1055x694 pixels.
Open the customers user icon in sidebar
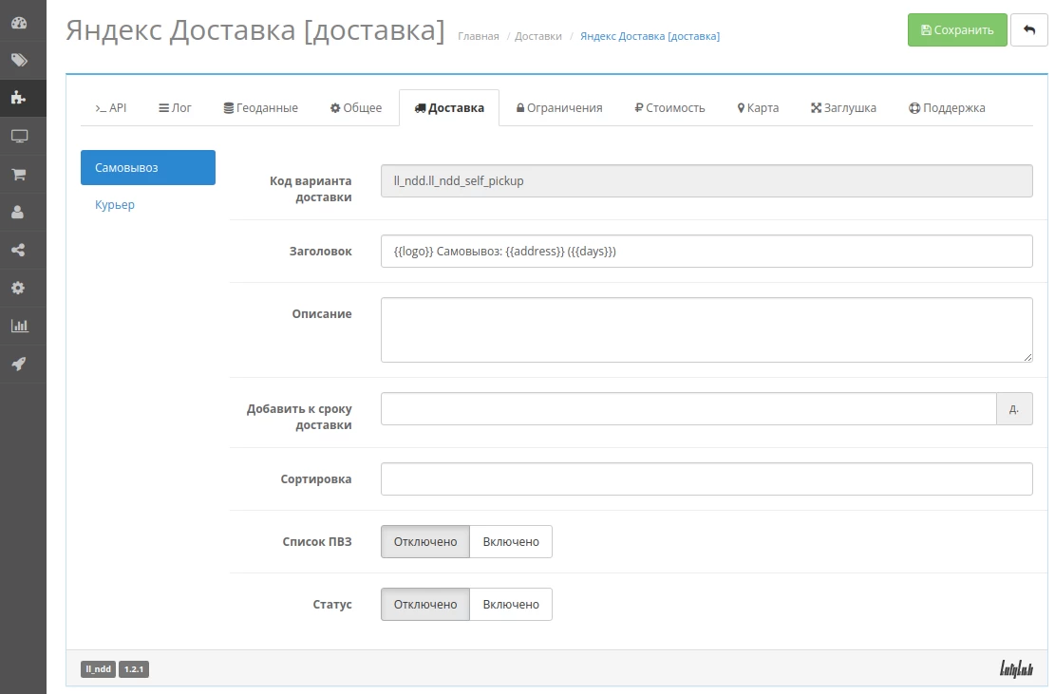pyautogui.click(x=19, y=213)
